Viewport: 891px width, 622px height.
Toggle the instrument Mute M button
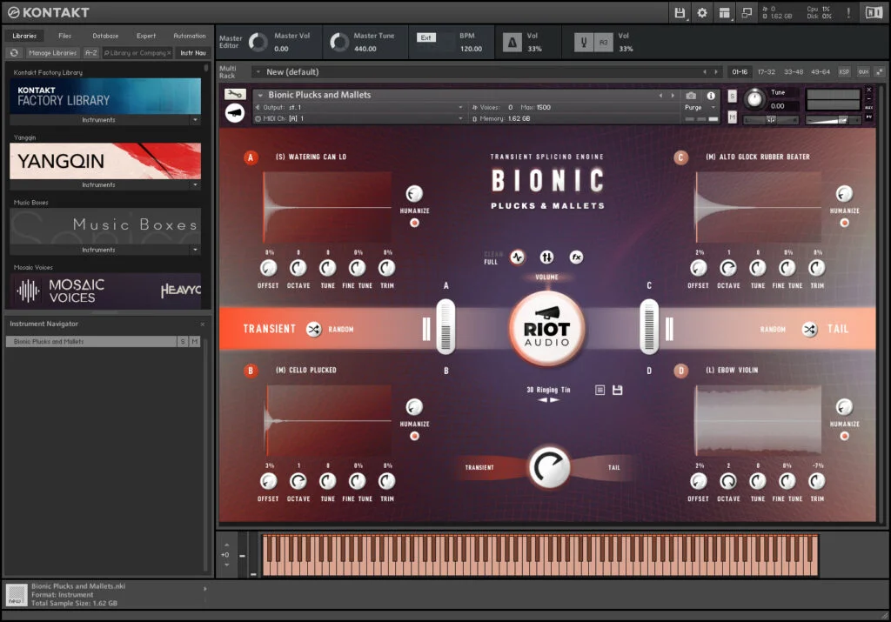point(733,117)
